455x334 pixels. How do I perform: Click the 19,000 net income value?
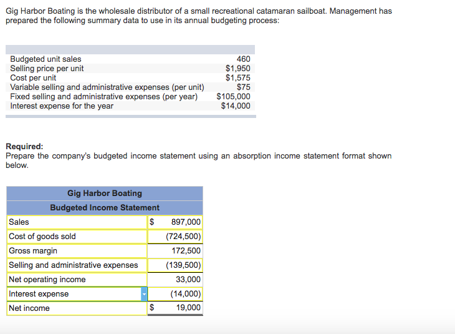(188, 308)
